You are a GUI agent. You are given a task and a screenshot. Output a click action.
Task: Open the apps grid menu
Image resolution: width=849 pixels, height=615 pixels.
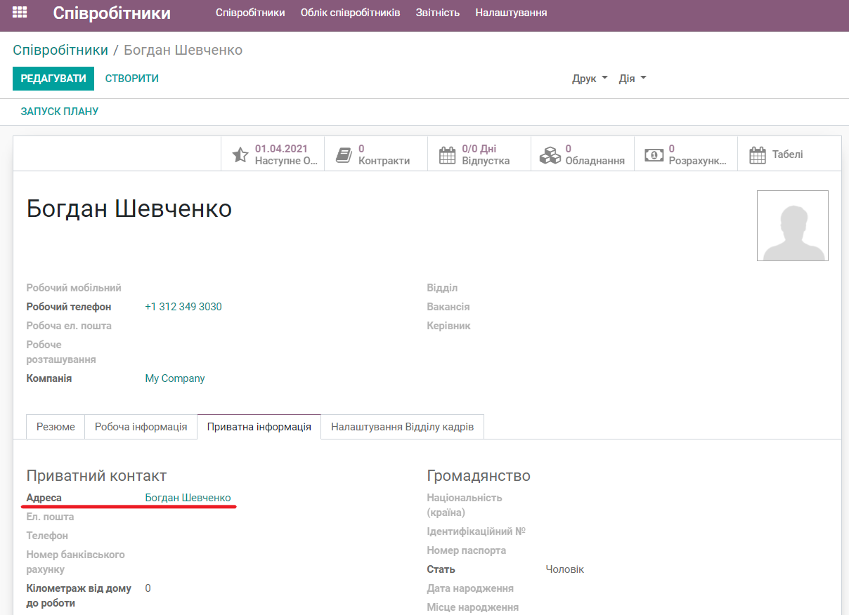point(20,12)
